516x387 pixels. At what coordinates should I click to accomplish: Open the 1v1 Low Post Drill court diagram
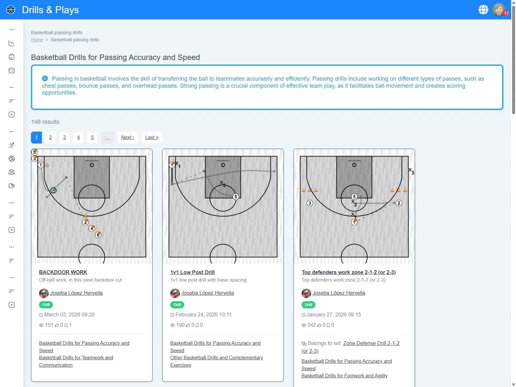223,206
